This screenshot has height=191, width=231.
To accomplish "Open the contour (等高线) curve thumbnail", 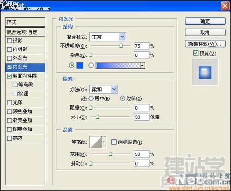I will (96, 142).
